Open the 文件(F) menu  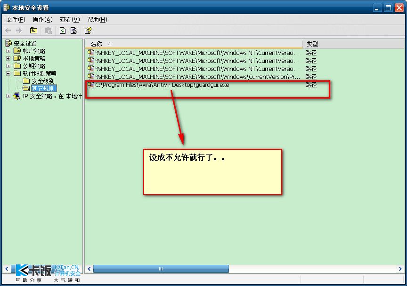pyautogui.click(x=16, y=20)
